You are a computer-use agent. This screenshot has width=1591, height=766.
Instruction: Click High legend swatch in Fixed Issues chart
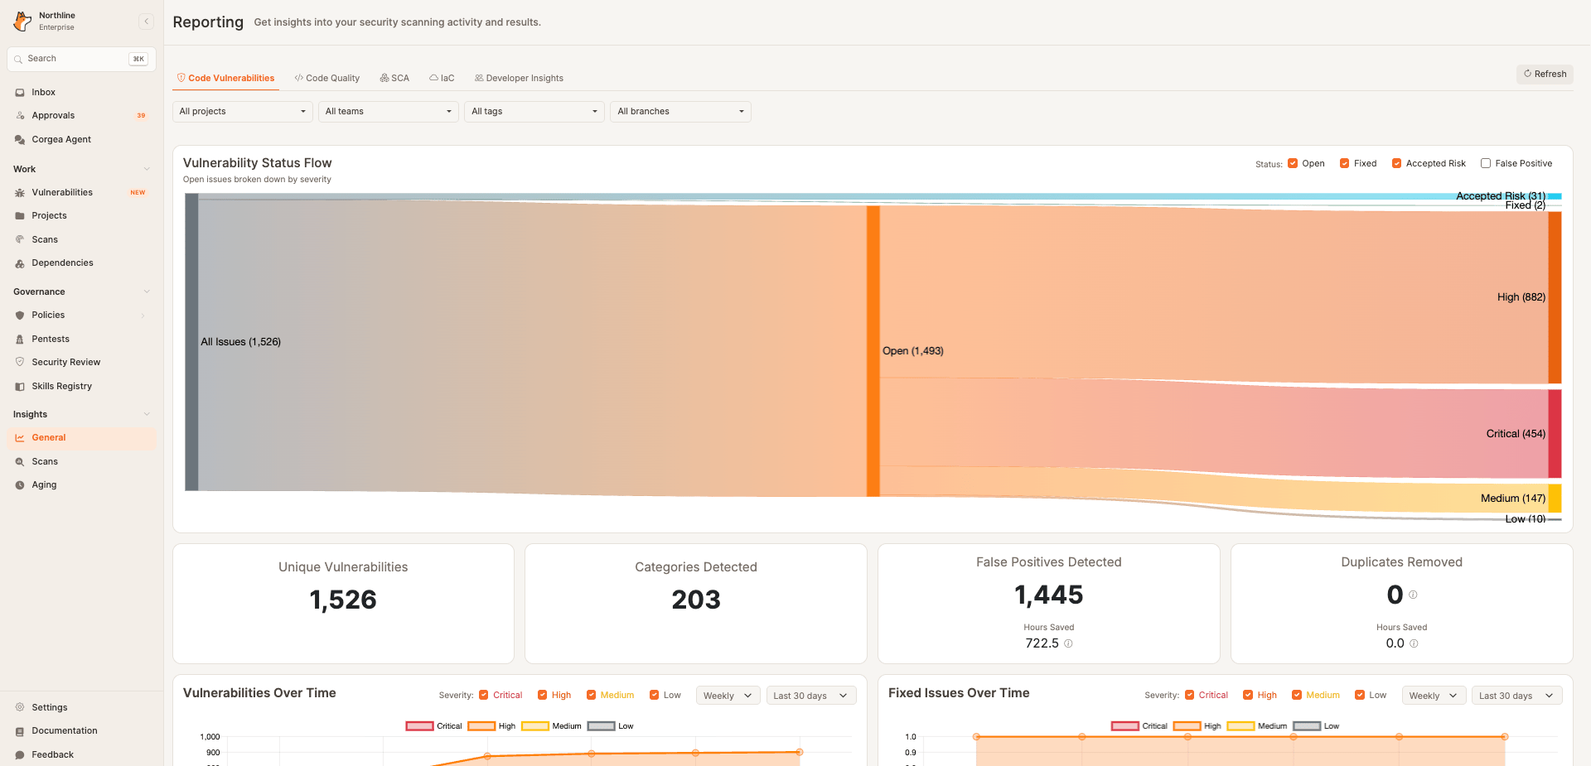[x=1187, y=726]
